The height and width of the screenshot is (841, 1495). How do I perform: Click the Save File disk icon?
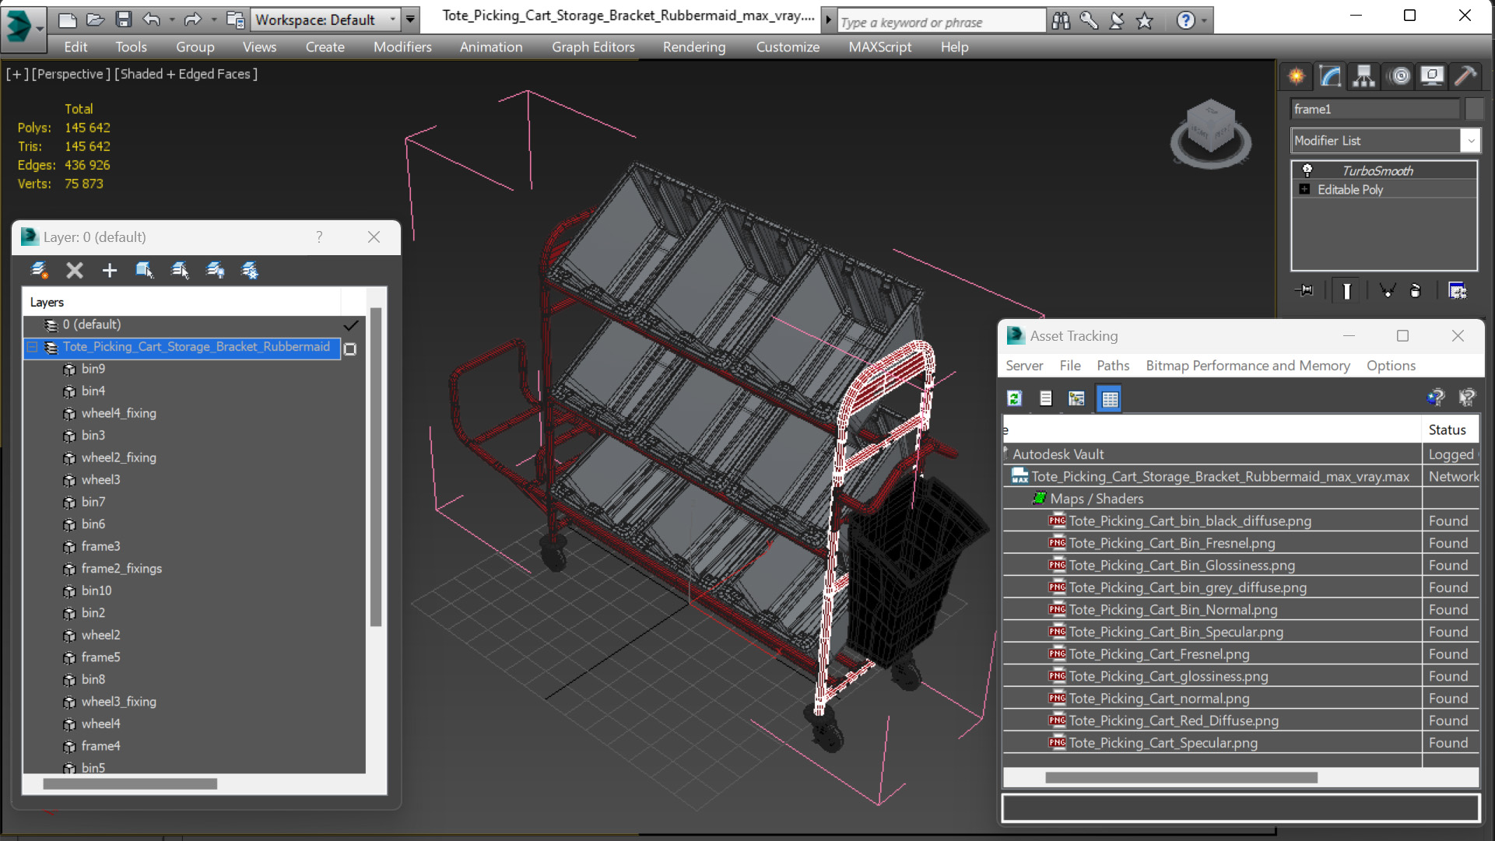[x=123, y=19]
